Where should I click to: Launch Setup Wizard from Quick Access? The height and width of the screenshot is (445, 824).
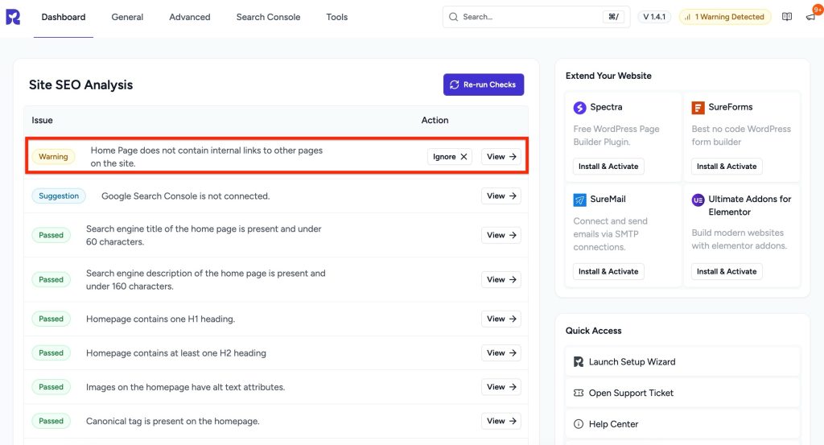632,362
